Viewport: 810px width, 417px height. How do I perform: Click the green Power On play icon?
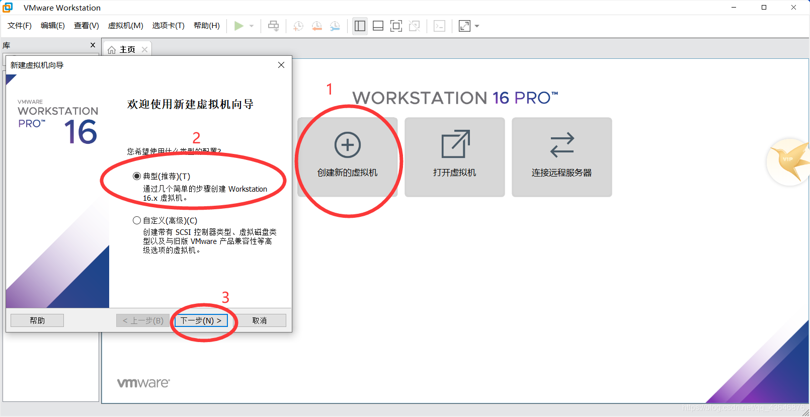[239, 26]
